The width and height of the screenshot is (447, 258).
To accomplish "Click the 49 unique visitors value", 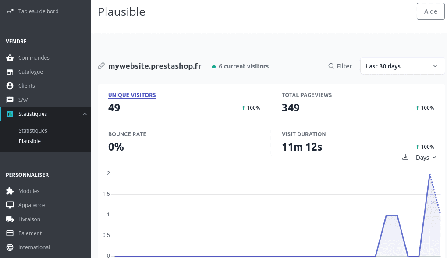I will (114, 108).
